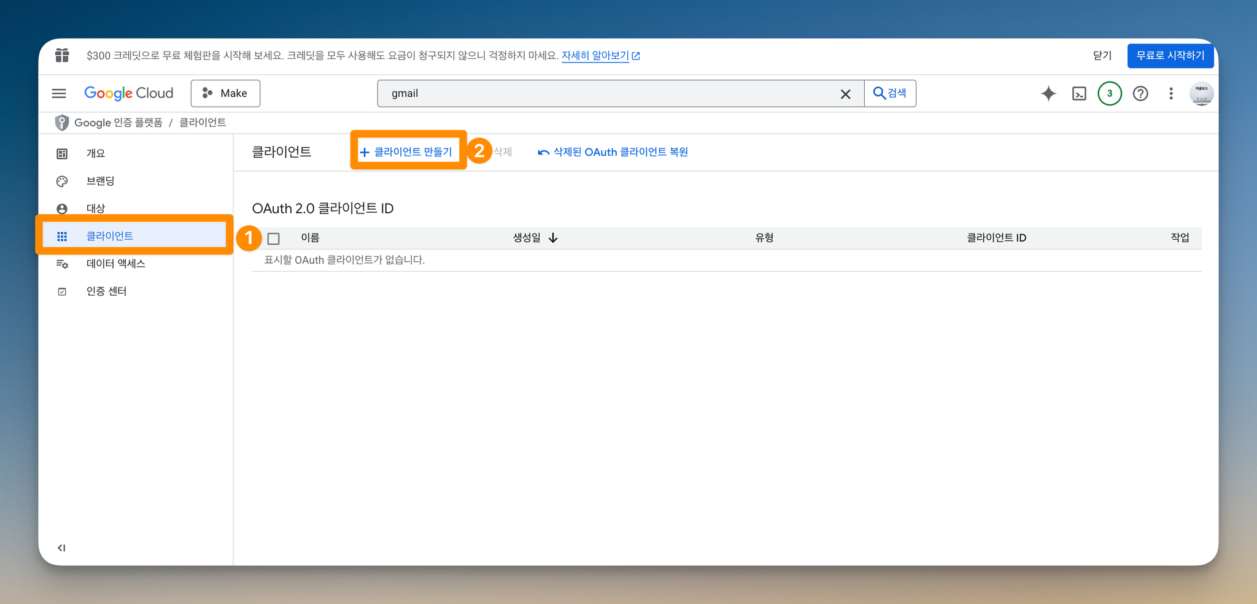The image size is (1257, 604).
Task: Sort by 생성일 arrow
Action: click(553, 238)
